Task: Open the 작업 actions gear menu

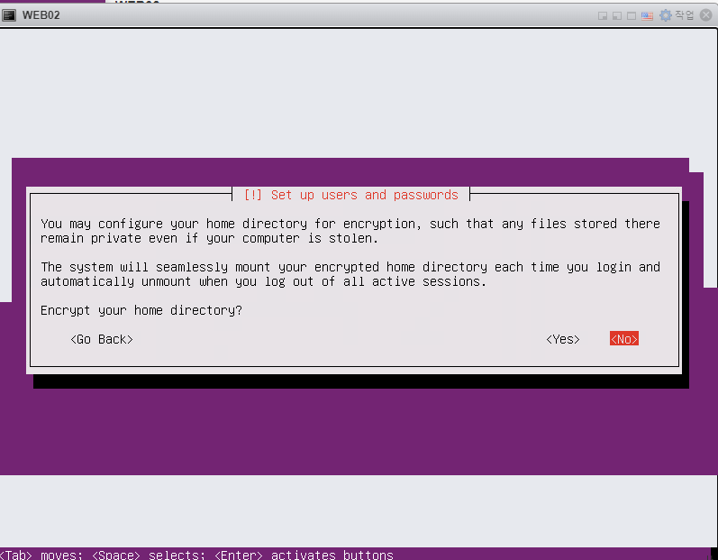Action: click(x=677, y=15)
